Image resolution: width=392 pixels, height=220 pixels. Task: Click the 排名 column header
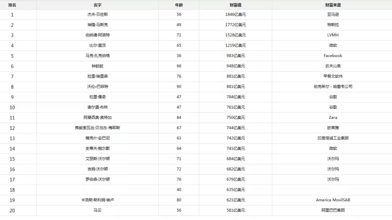[12, 5]
